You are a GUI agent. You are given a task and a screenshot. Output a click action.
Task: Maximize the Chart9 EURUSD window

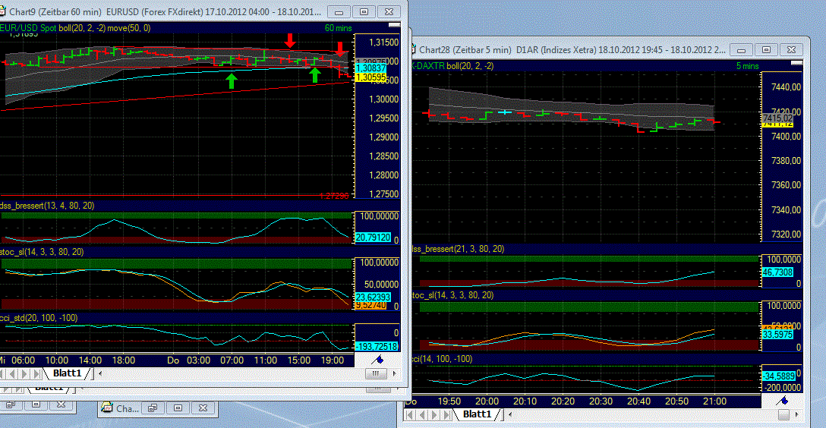point(364,11)
